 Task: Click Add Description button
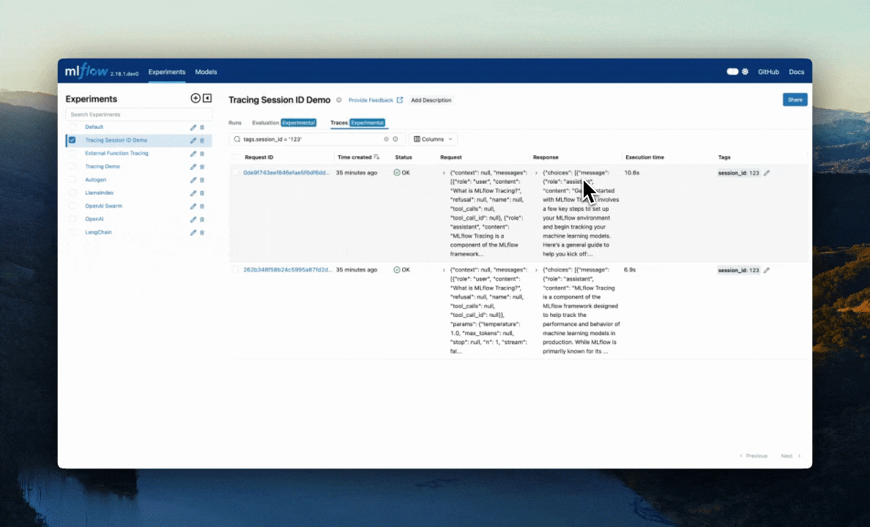[x=431, y=100]
